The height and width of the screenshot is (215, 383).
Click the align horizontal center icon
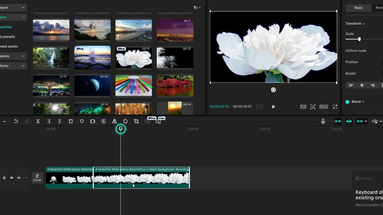(362, 85)
